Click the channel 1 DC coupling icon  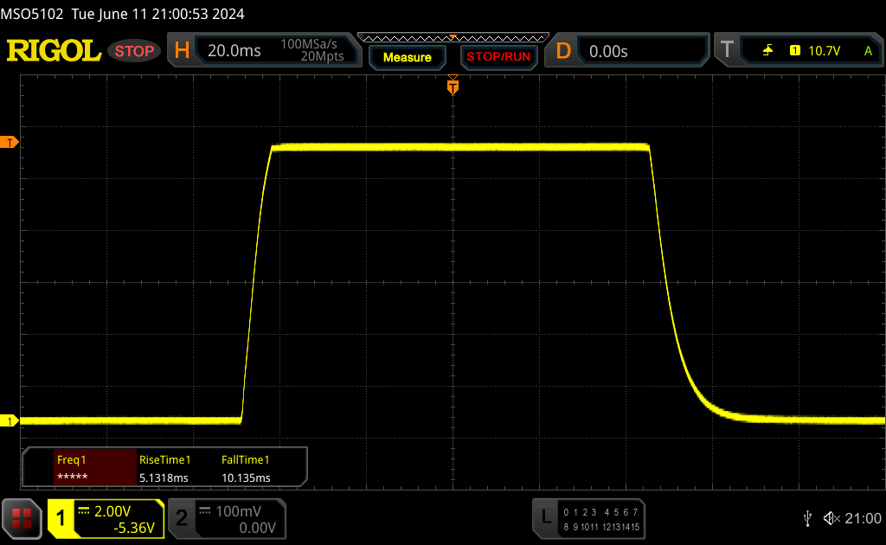tap(84, 511)
